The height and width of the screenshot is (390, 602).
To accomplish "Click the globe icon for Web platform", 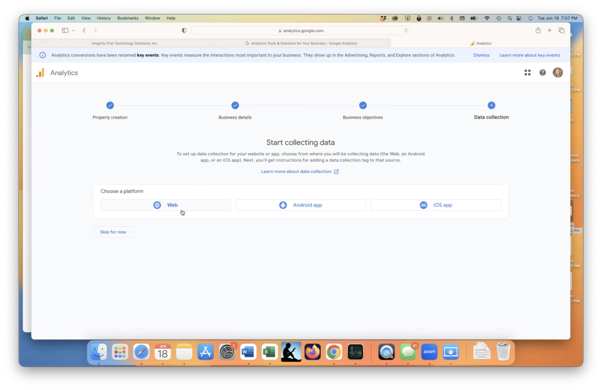I will [x=157, y=205].
